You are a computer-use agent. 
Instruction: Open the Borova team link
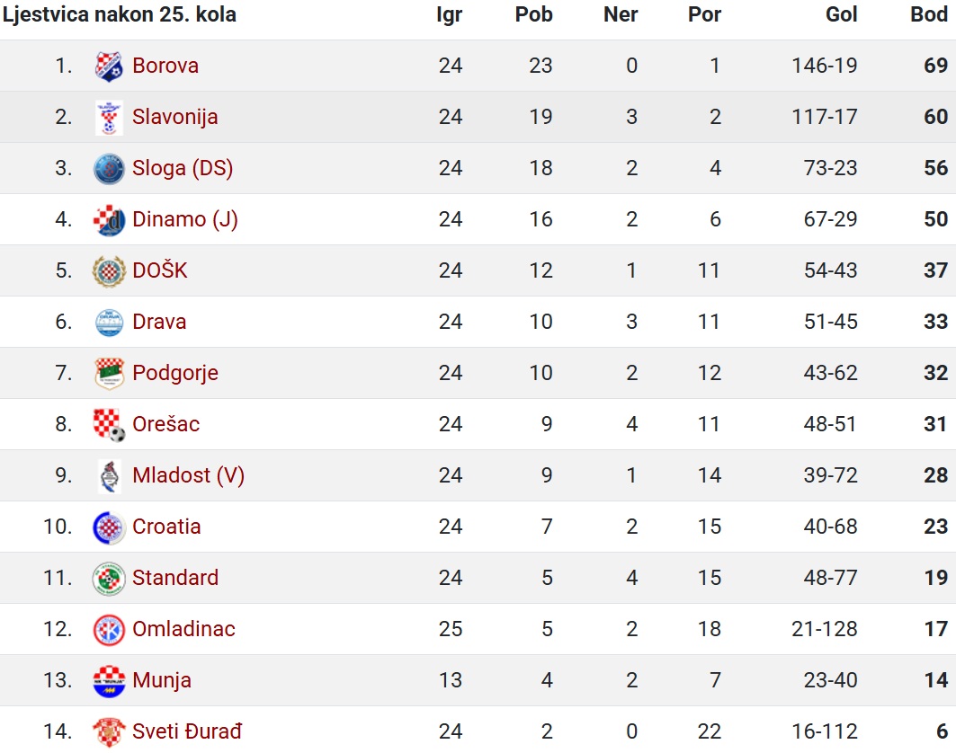tap(165, 66)
